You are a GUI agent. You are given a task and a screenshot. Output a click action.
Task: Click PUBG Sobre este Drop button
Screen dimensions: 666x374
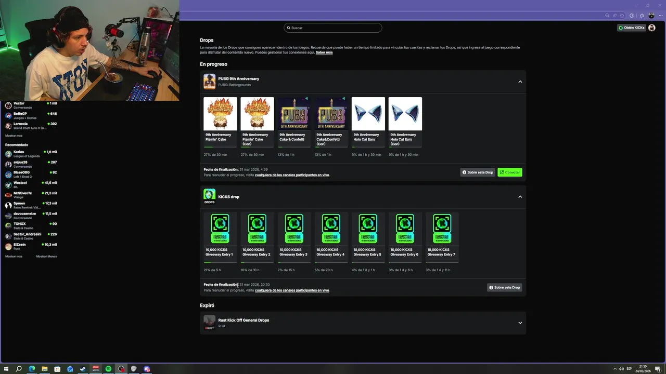478,172
